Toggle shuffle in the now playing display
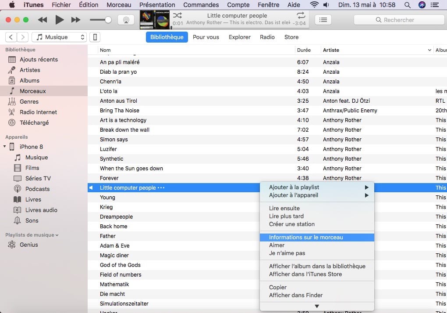 tap(189, 16)
